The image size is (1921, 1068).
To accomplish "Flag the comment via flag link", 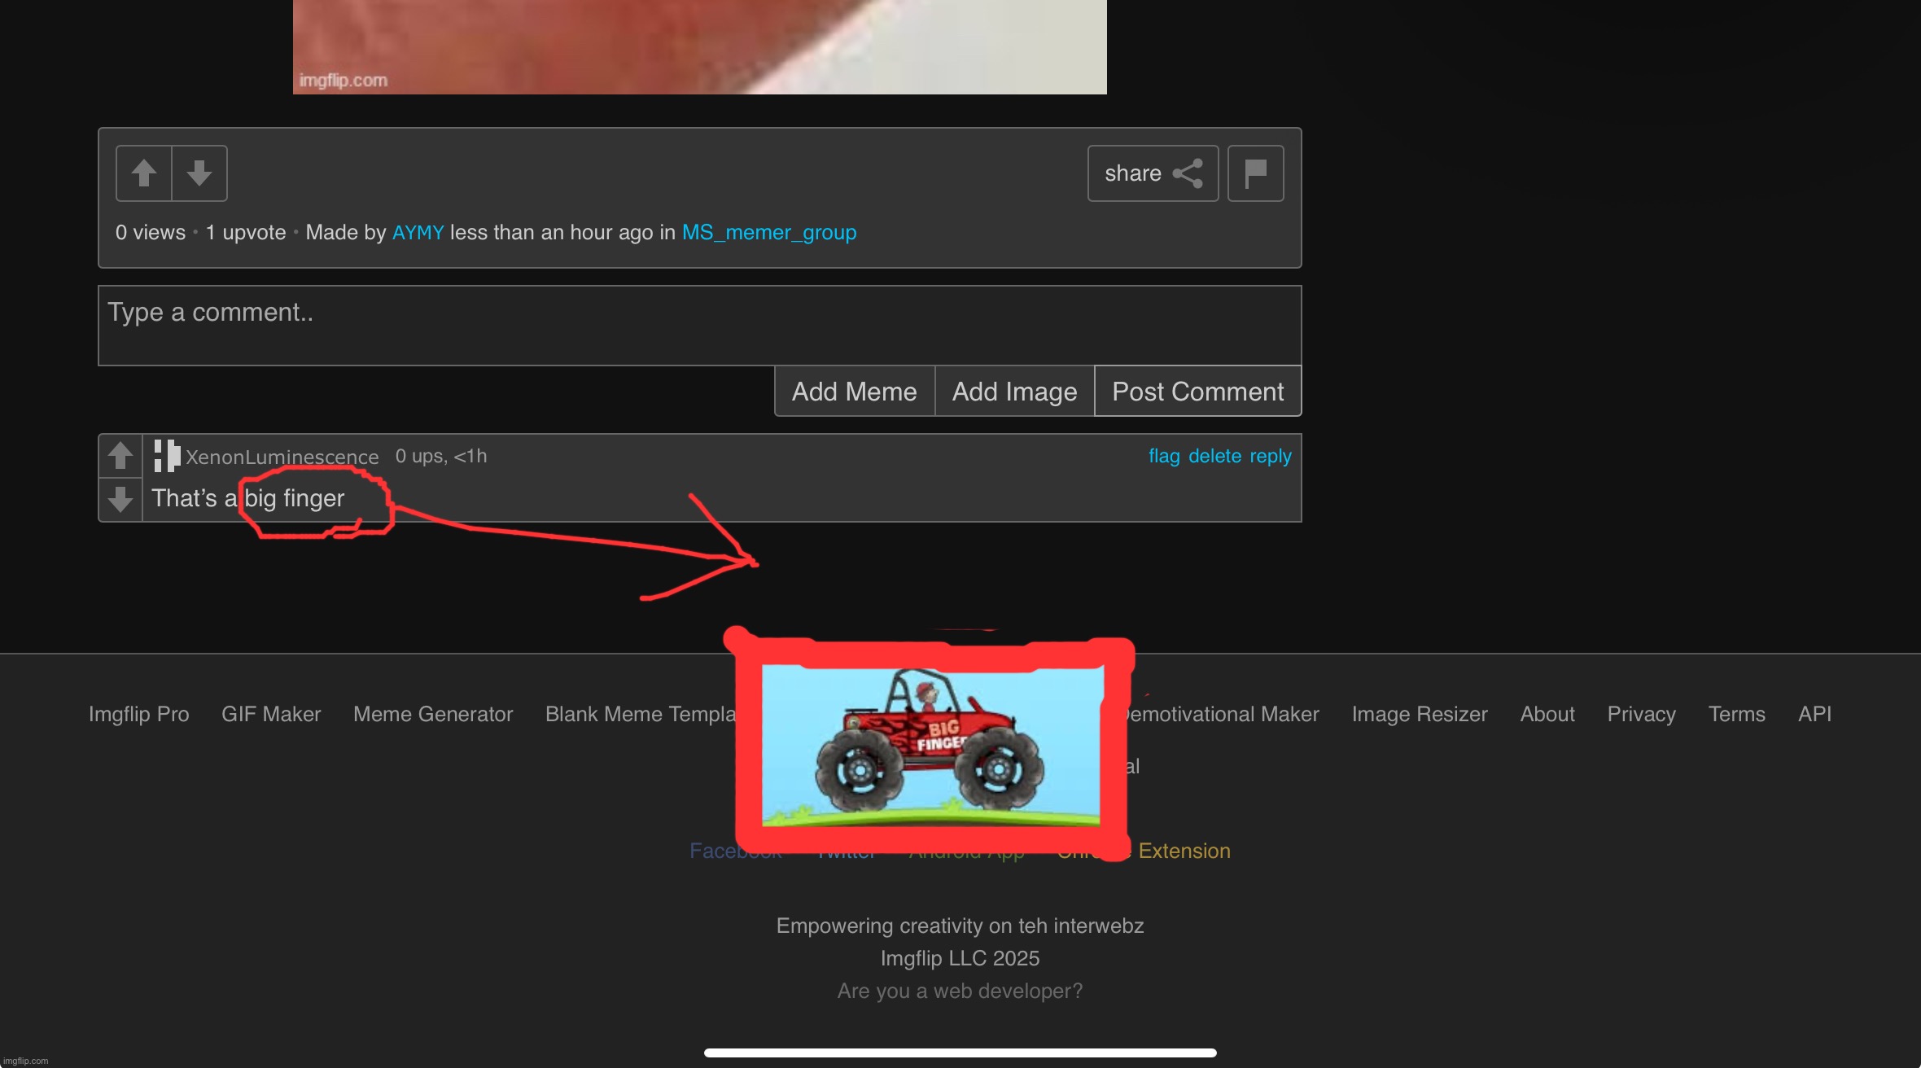I will pos(1163,456).
